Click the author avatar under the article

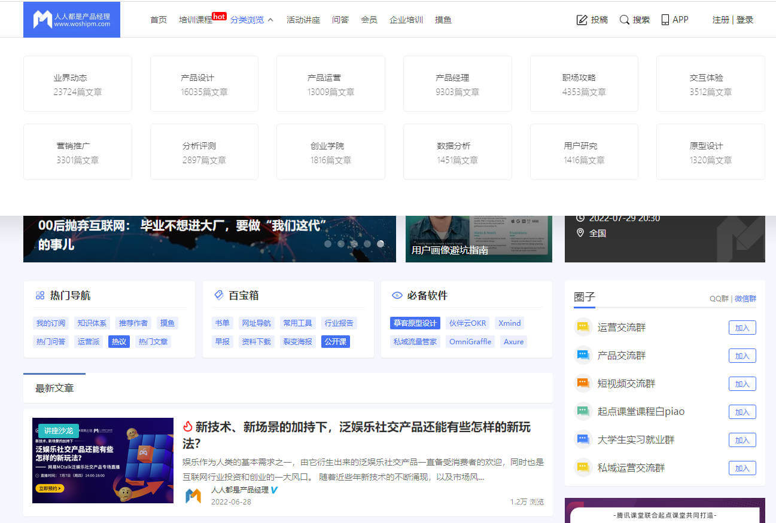(x=193, y=496)
